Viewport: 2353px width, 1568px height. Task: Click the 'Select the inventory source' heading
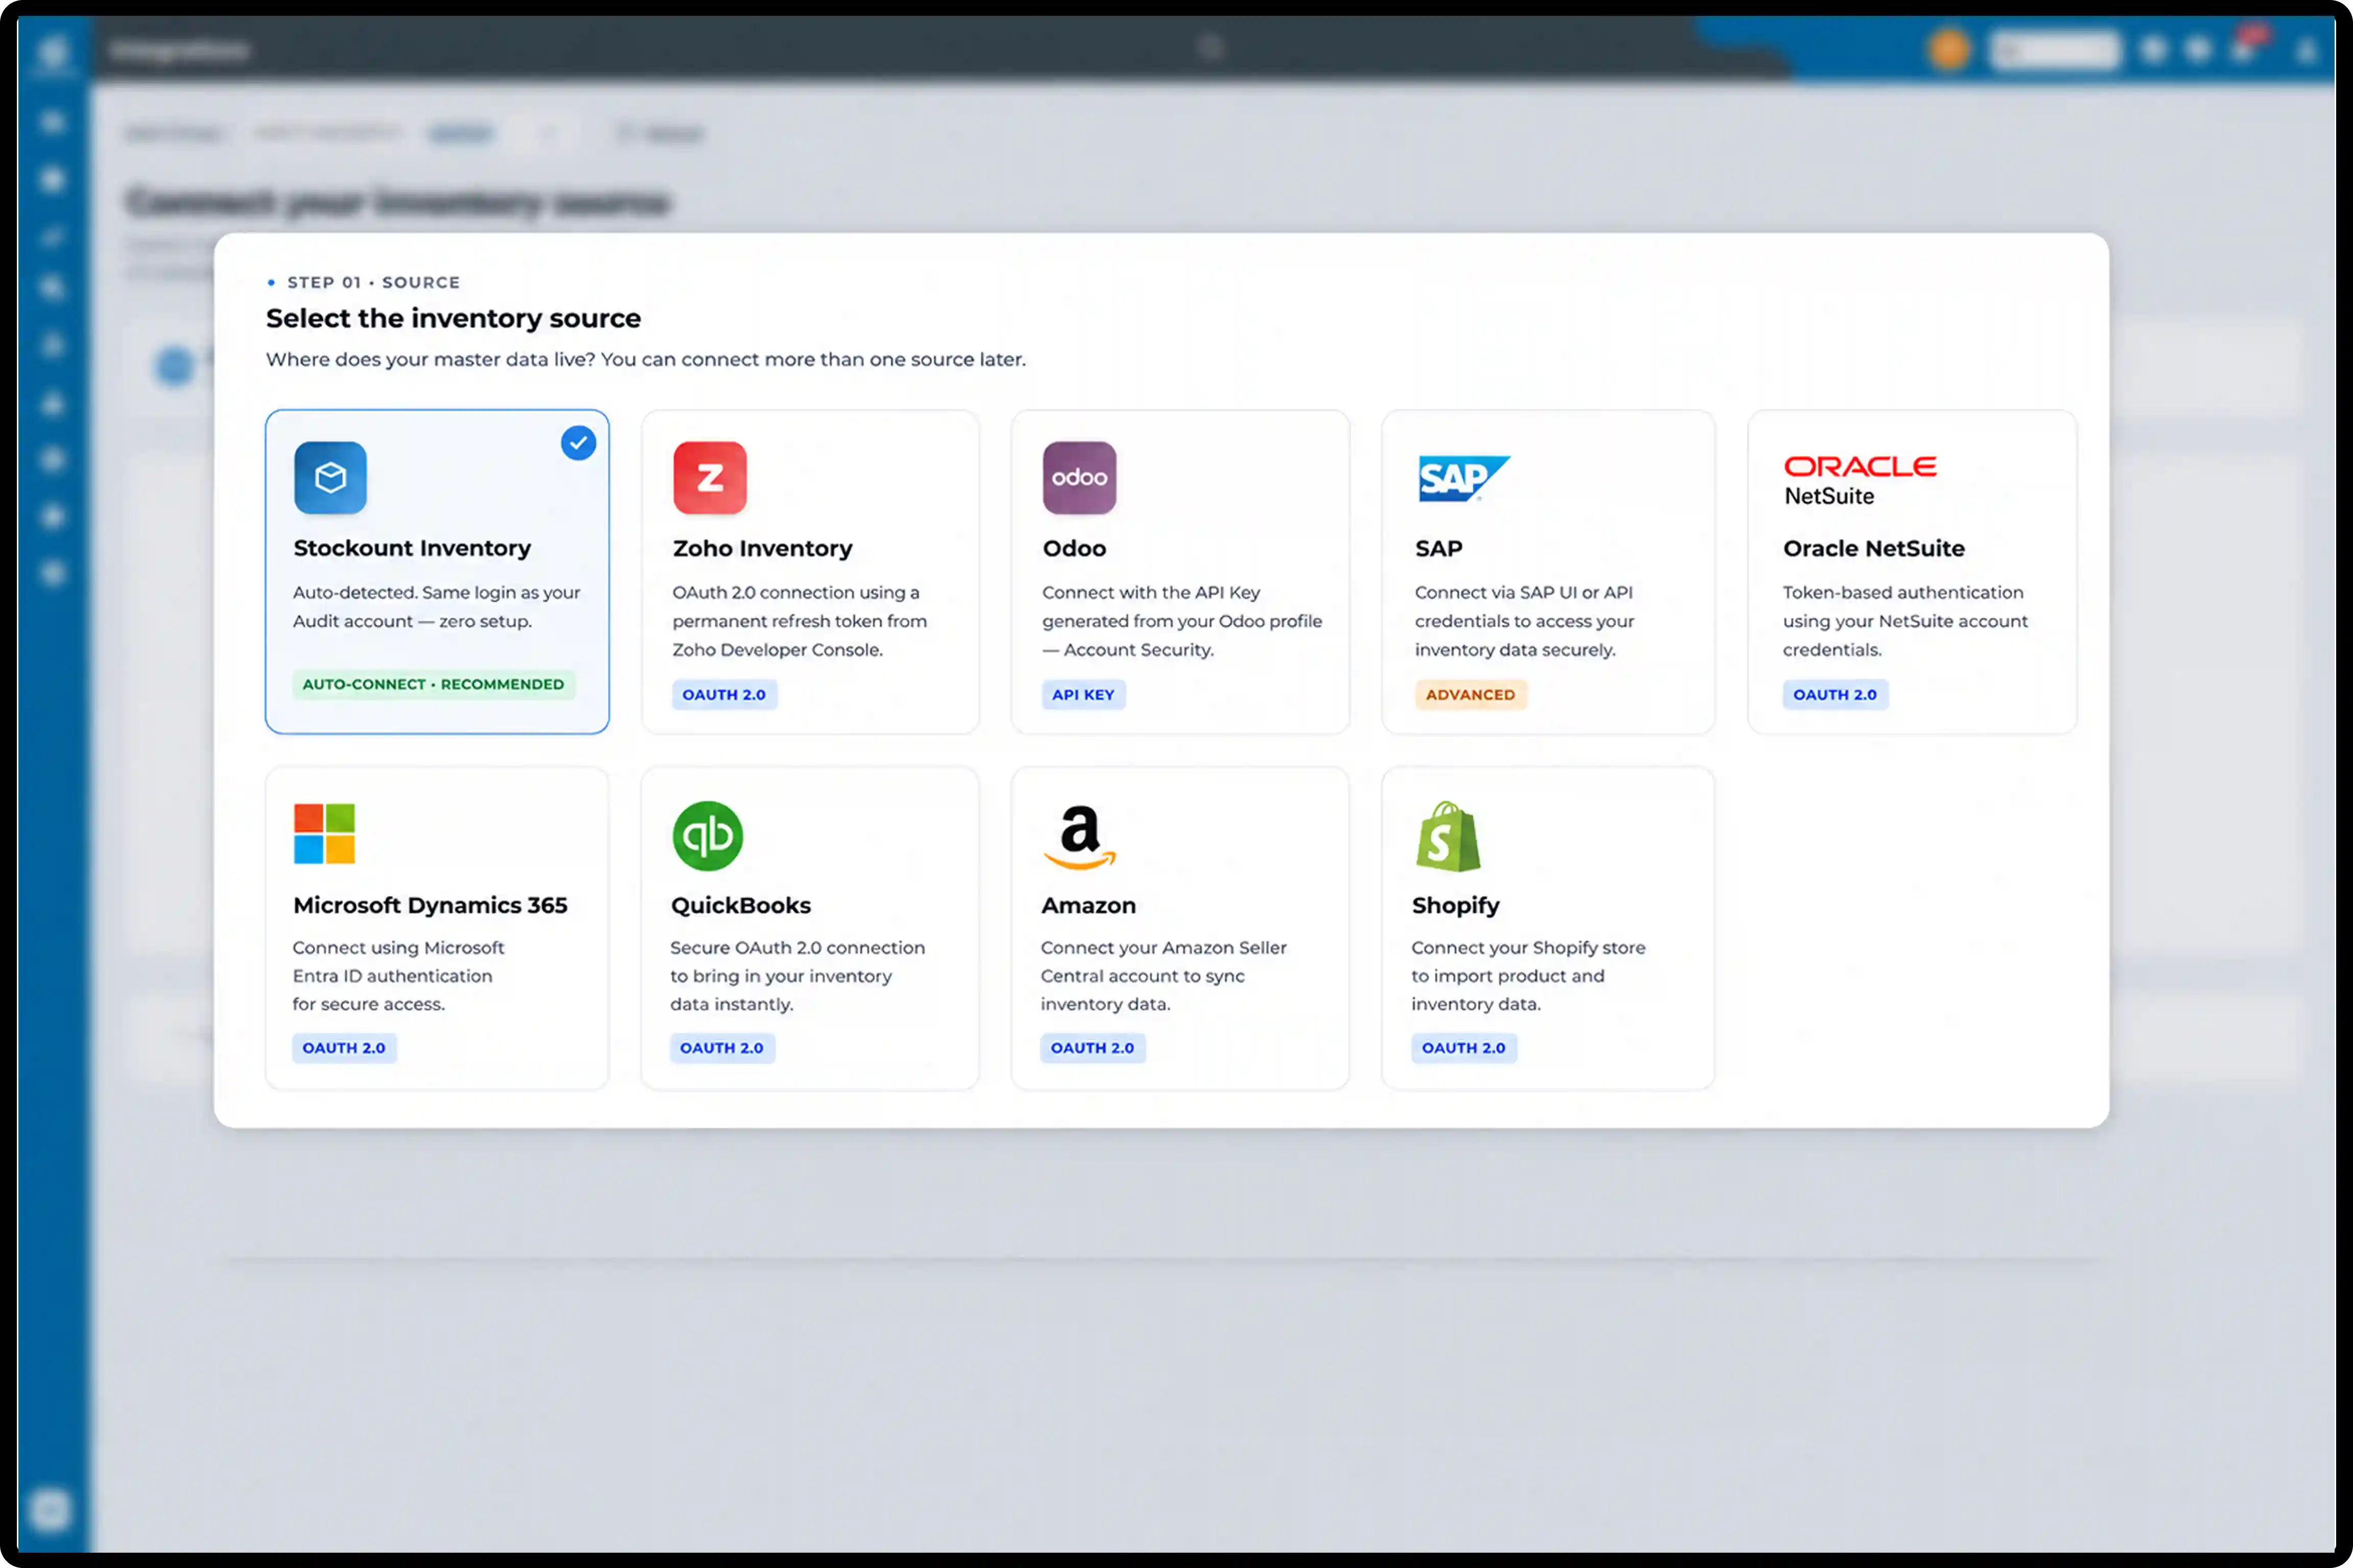click(453, 318)
